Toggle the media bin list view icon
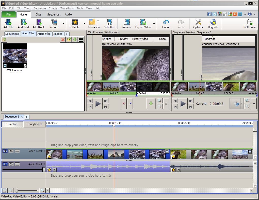Image resolution: width=259 pixels, height=200 pixels. click(81, 40)
